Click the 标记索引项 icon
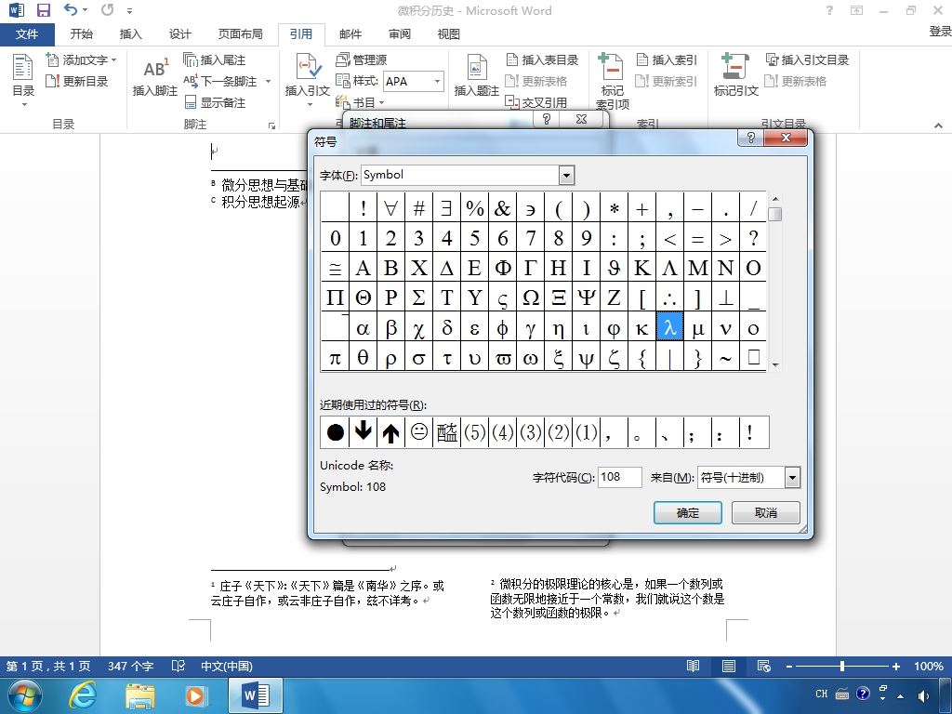This screenshot has height=714, width=952. point(612,82)
